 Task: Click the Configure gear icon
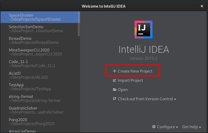154,127
